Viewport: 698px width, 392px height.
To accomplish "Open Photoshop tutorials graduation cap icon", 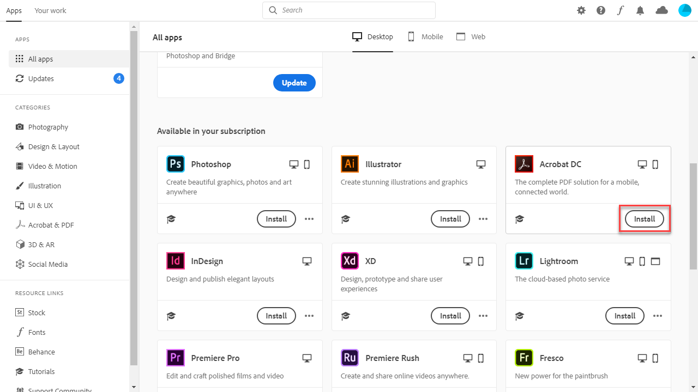I will point(171,219).
